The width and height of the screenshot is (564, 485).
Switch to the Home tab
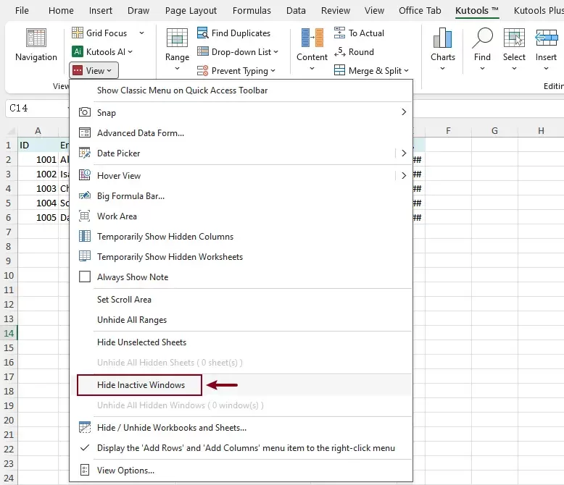pyautogui.click(x=61, y=11)
